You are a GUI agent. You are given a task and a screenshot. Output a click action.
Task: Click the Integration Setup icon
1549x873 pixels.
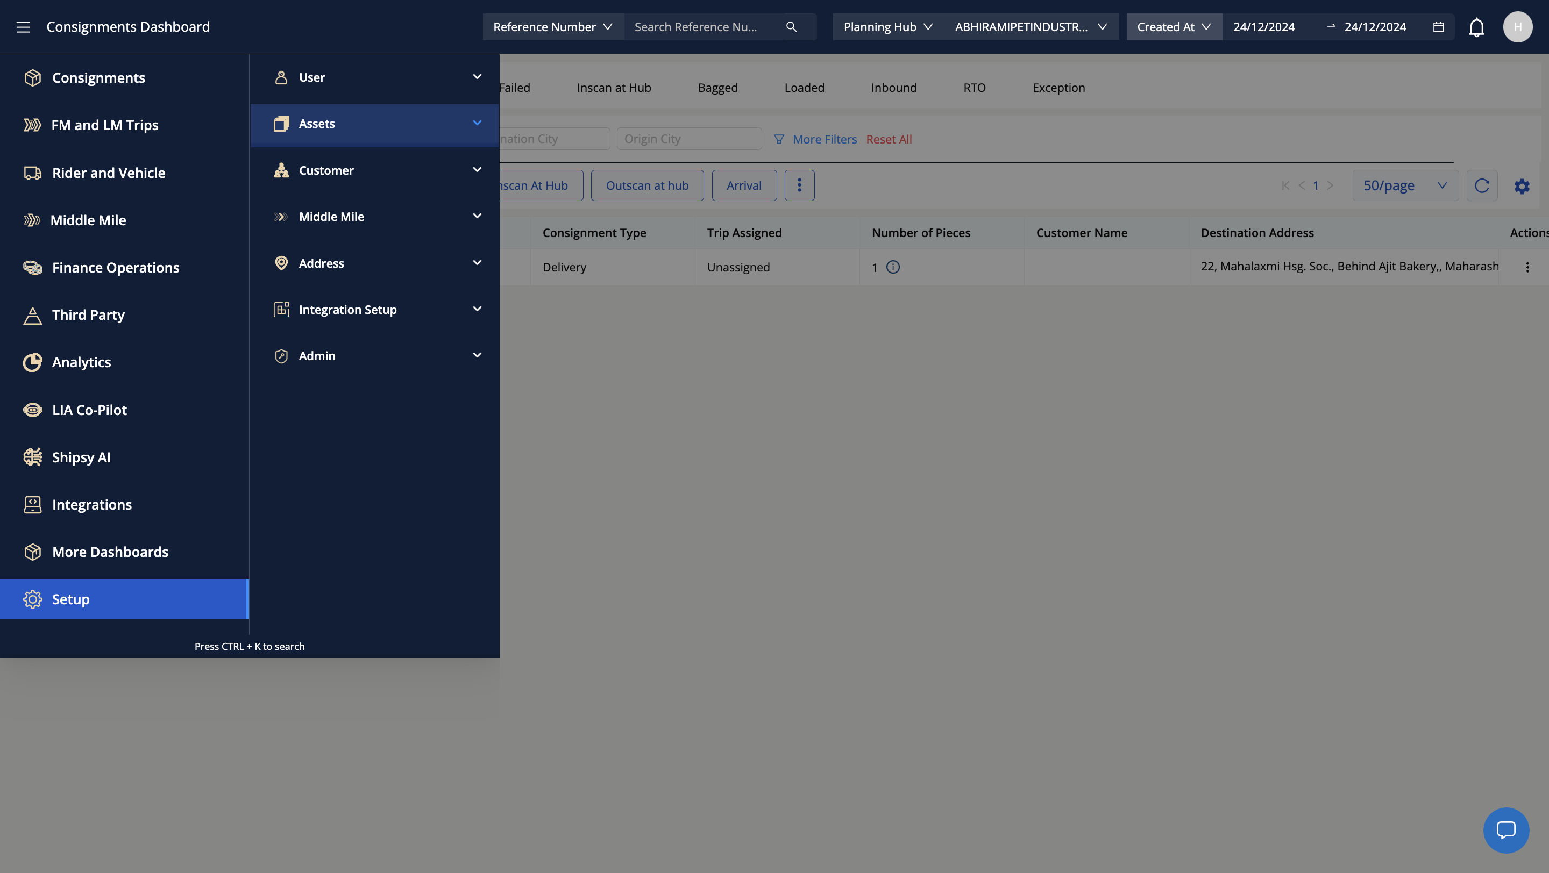281,310
